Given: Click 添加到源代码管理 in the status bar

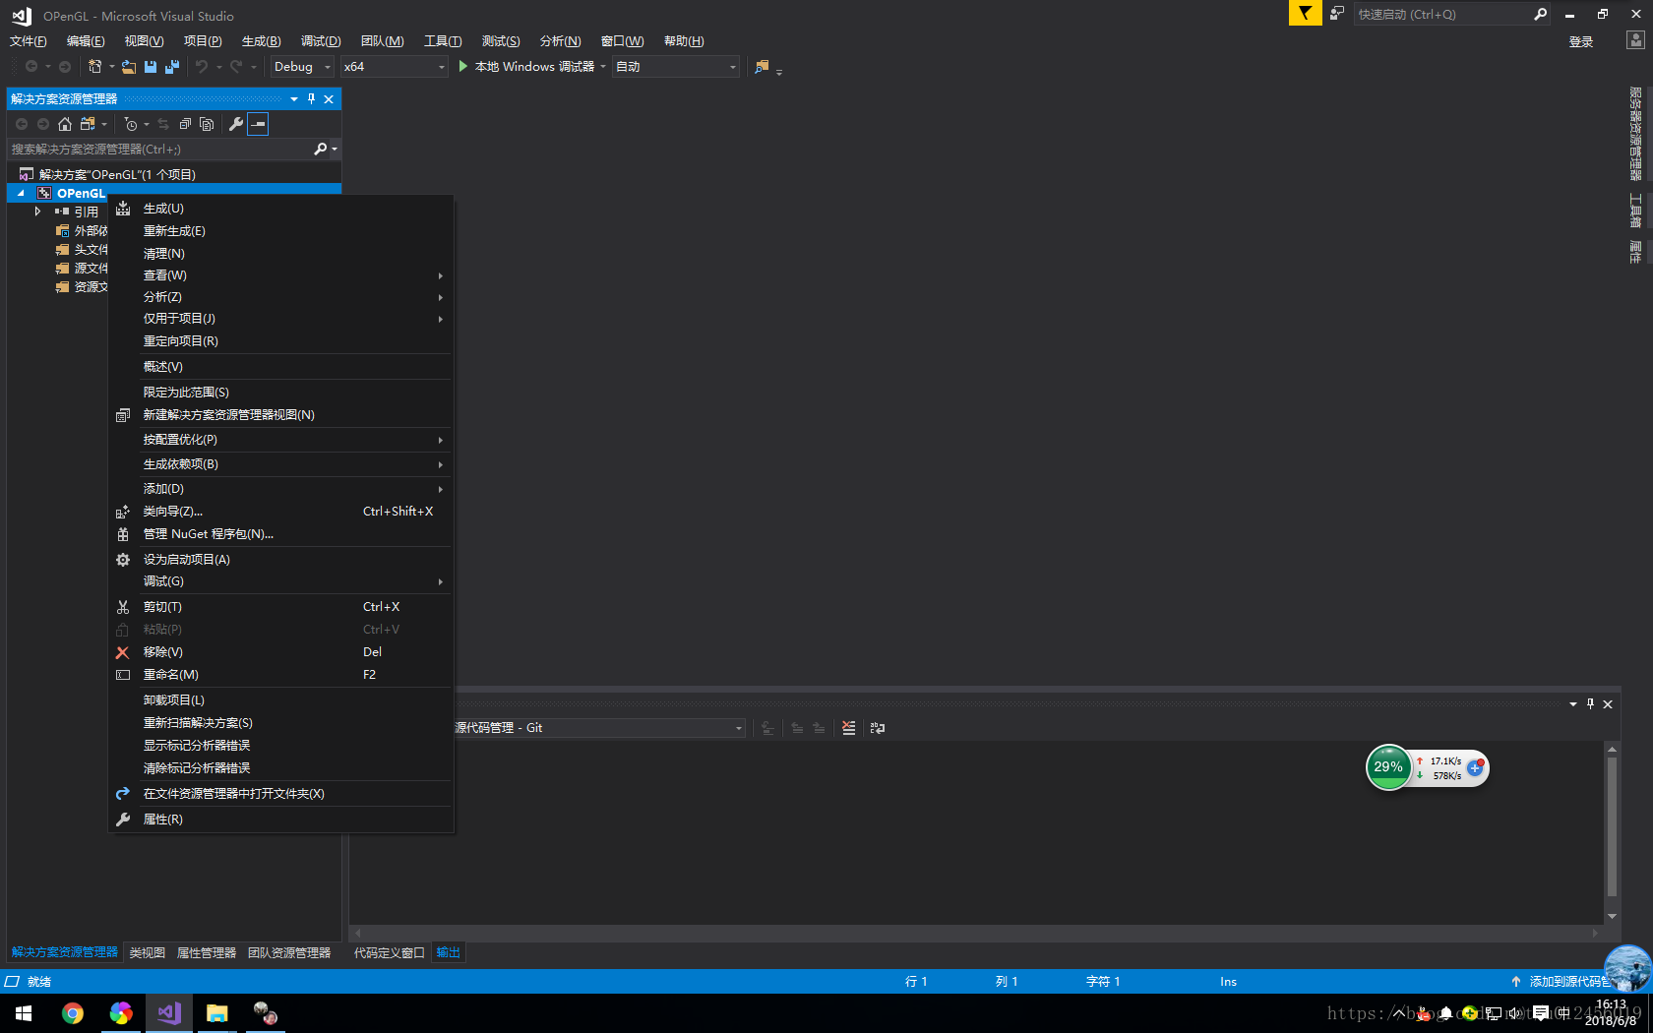Looking at the screenshot, I should pyautogui.click(x=1566, y=981).
